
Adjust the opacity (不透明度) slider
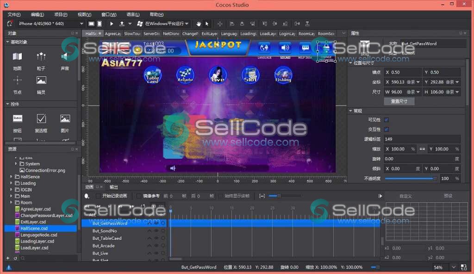[x=410, y=178]
